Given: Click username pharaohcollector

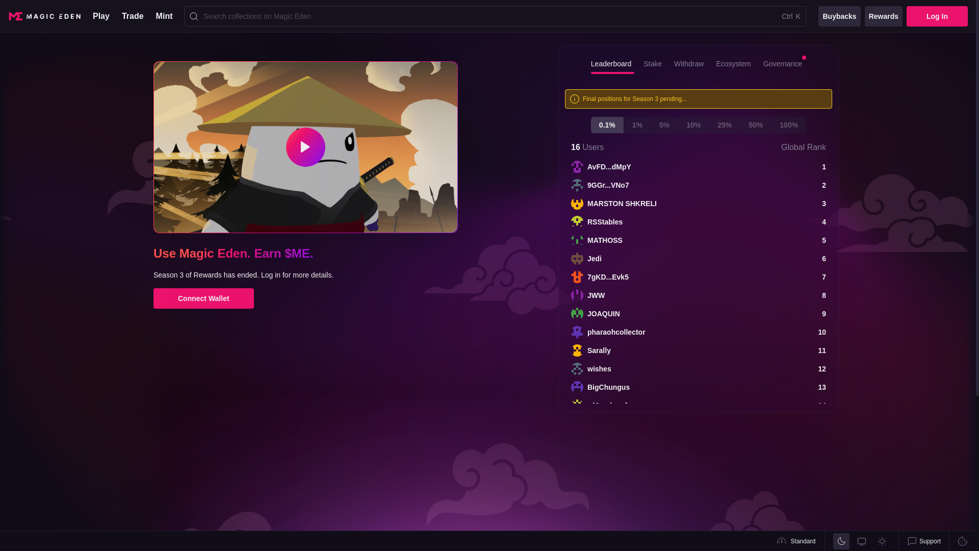Looking at the screenshot, I should [616, 332].
